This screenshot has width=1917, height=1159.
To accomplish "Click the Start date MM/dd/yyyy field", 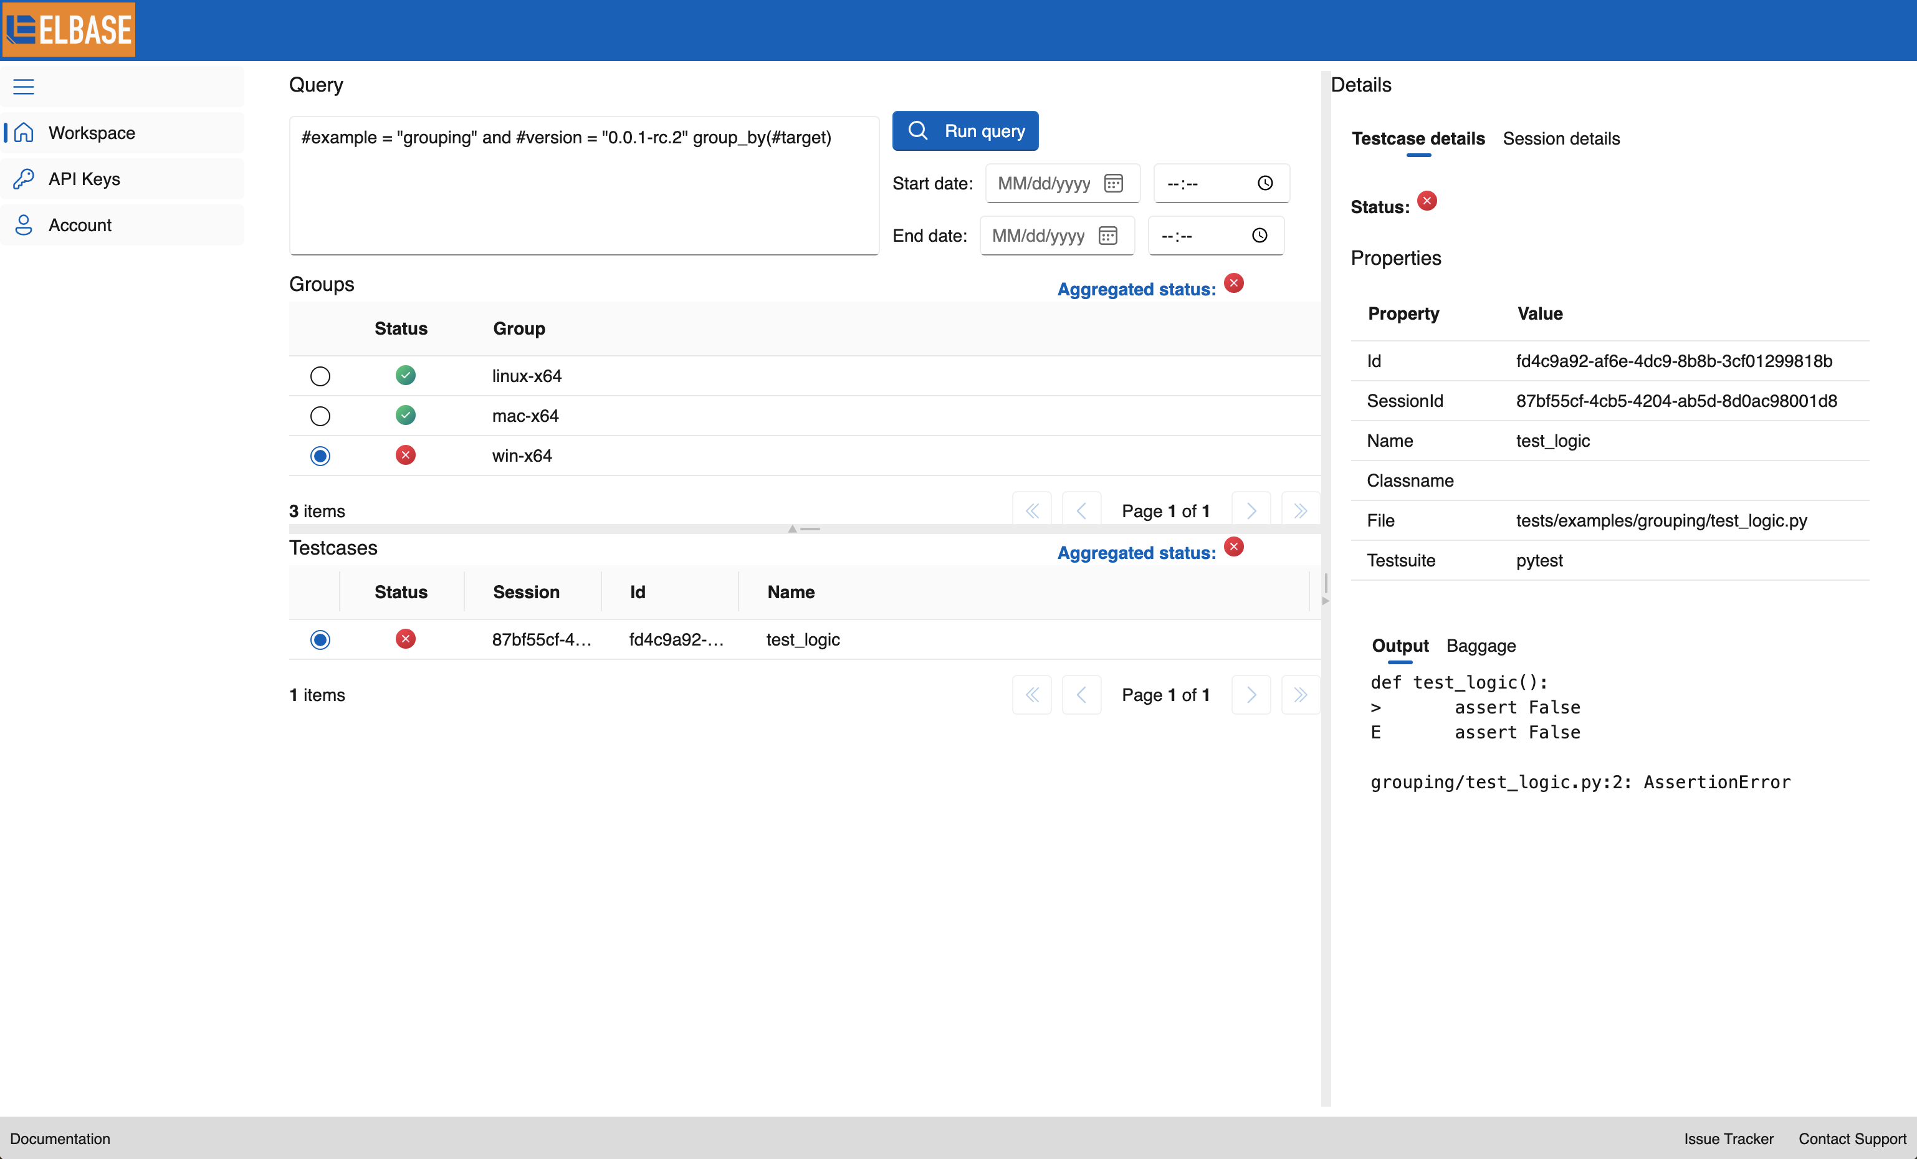I will pos(1062,184).
